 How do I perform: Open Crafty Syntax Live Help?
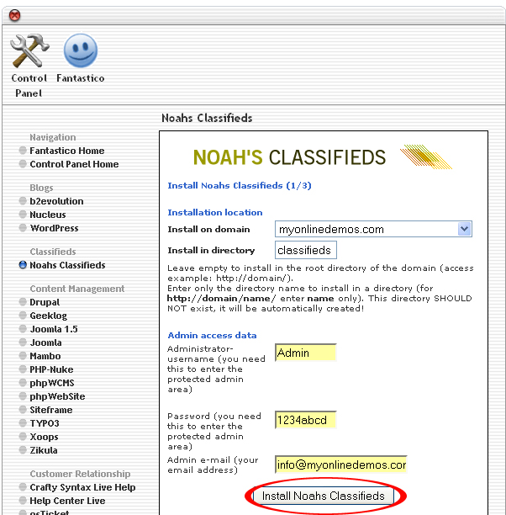[82, 487]
